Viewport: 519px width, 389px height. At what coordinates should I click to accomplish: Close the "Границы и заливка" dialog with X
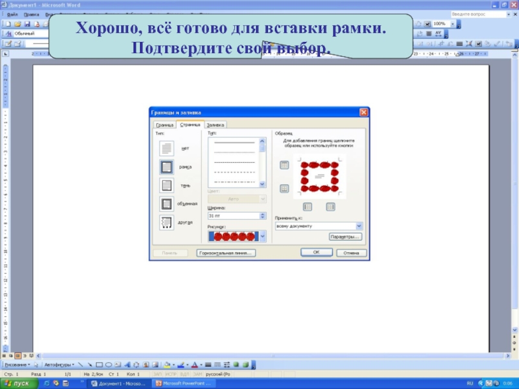(x=363, y=112)
